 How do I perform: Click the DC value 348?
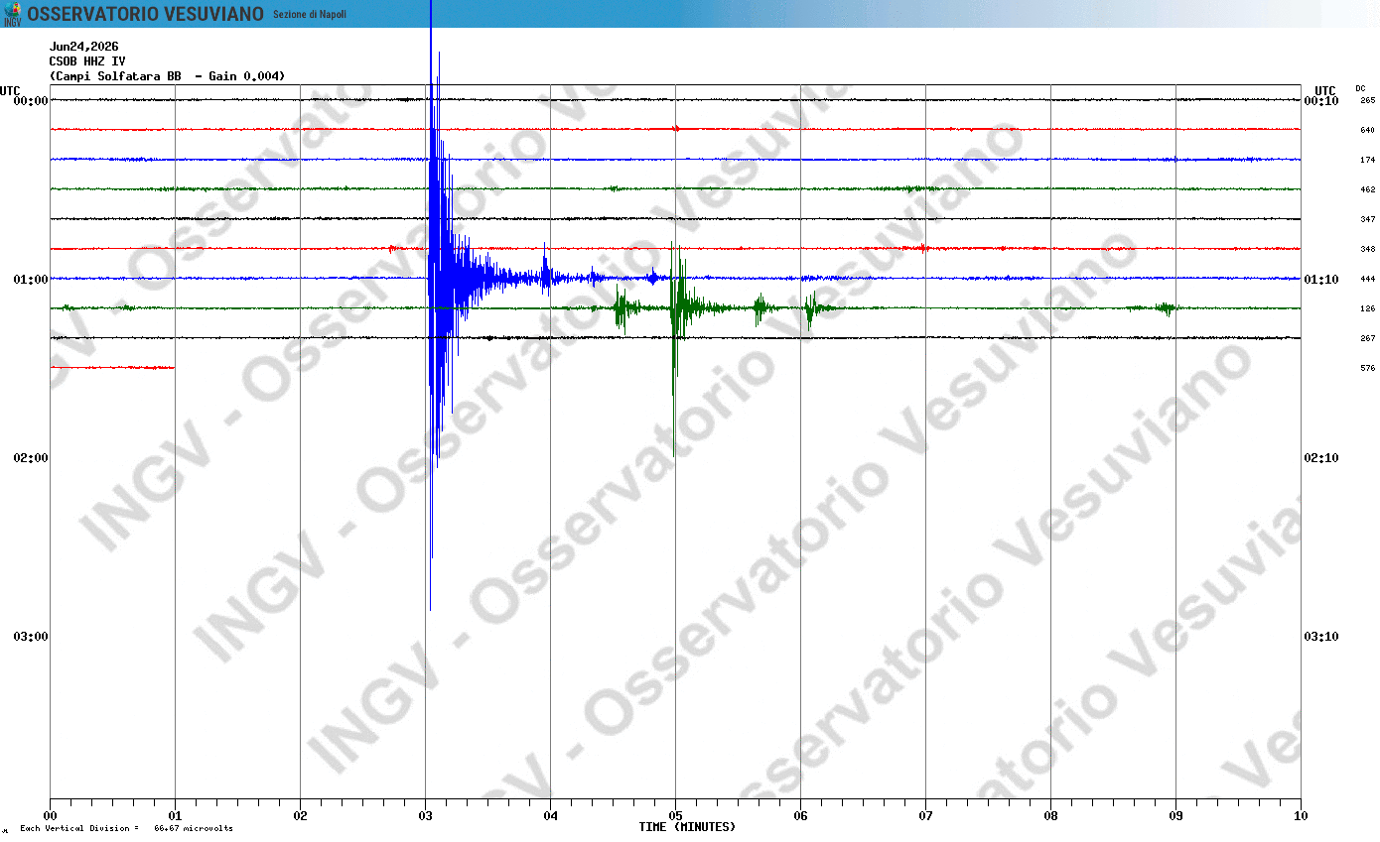click(x=1367, y=249)
